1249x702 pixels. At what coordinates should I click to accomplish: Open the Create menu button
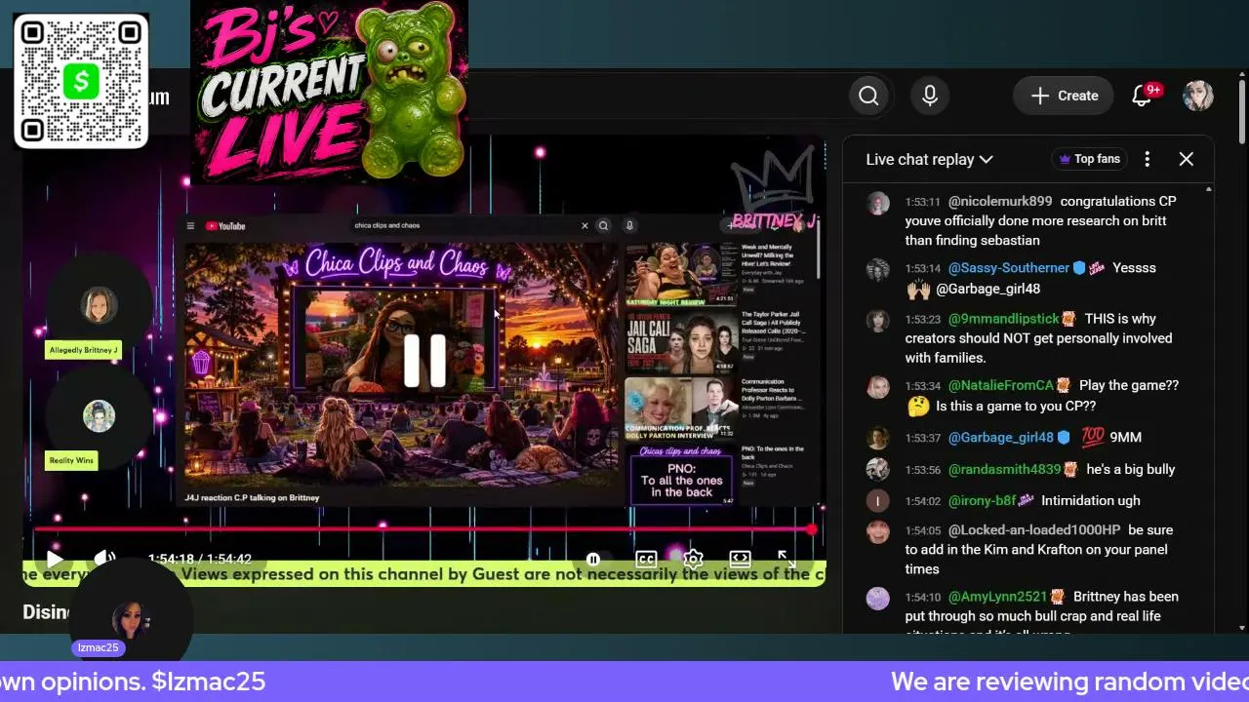1064,96
